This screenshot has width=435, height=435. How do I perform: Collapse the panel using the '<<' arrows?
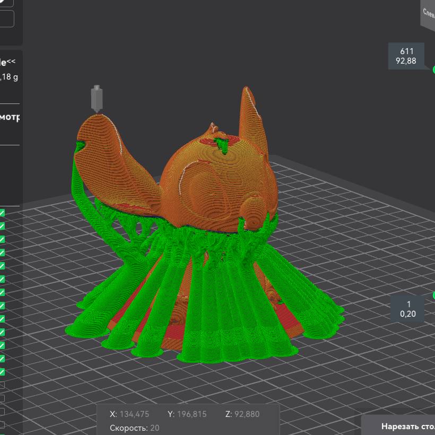(11, 62)
